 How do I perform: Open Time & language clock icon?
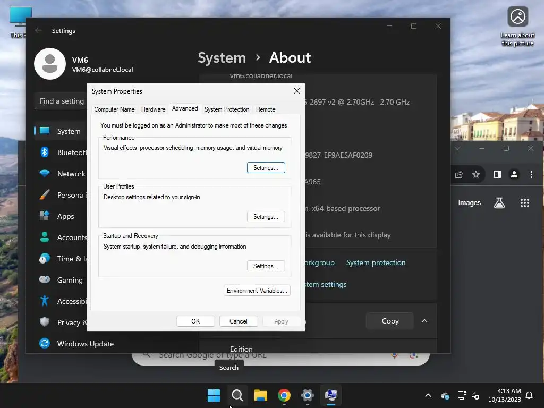[x=45, y=259]
